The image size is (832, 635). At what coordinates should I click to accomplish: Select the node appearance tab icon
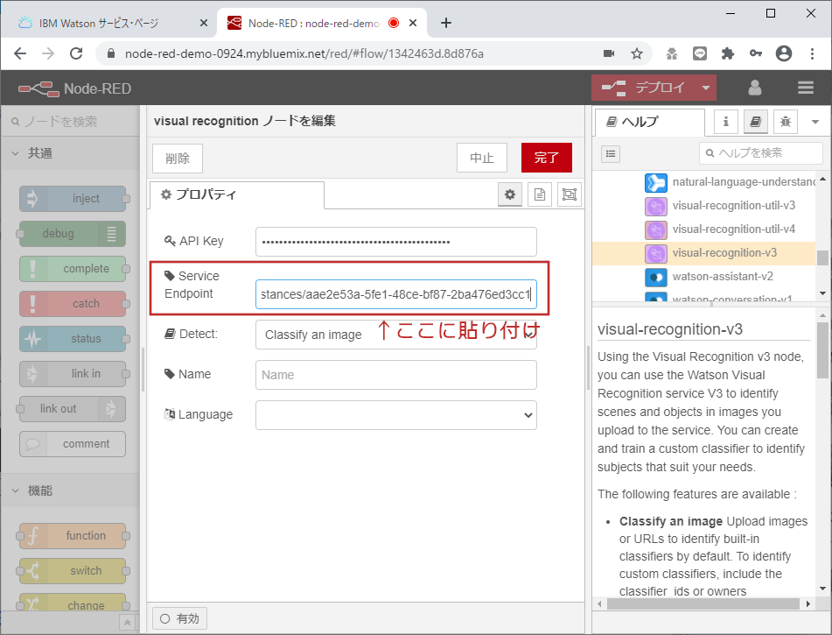[x=569, y=194]
